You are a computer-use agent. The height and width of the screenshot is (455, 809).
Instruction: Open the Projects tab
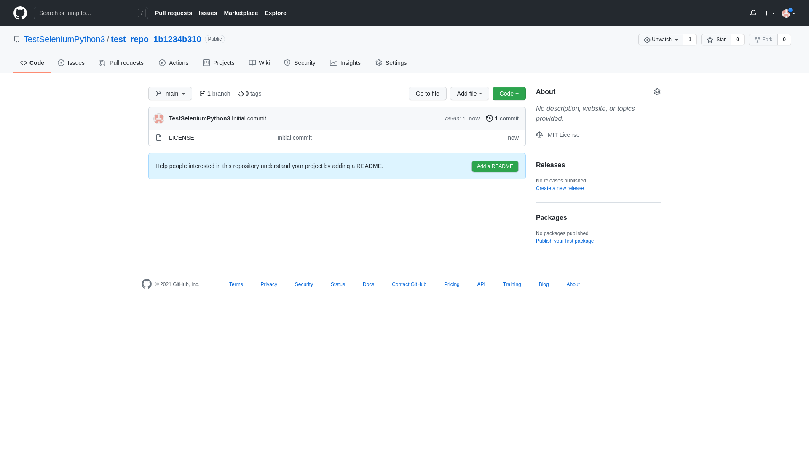pyautogui.click(x=219, y=63)
